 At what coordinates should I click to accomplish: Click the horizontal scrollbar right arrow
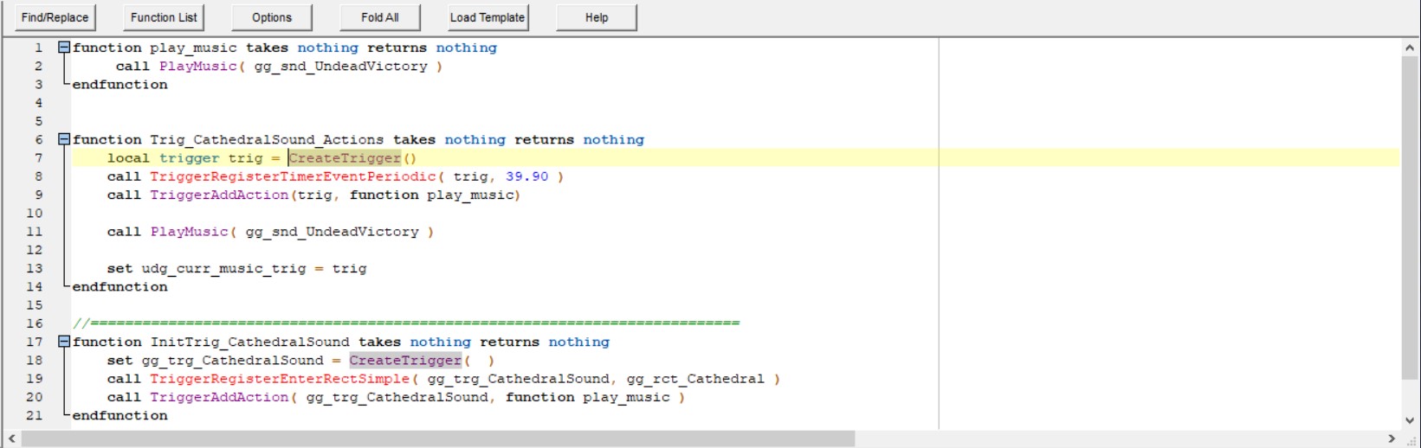[1392, 438]
